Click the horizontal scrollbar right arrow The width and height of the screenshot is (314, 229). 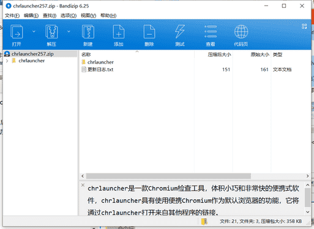click(x=307, y=176)
